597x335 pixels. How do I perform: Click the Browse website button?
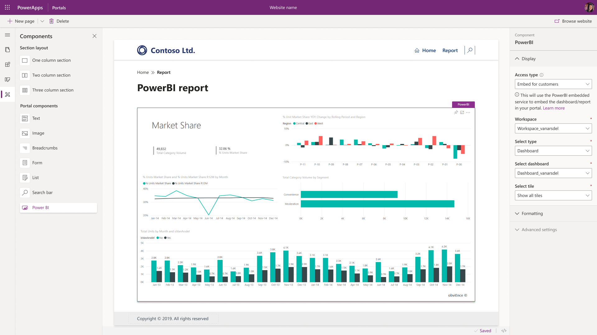(x=574, y=21)
